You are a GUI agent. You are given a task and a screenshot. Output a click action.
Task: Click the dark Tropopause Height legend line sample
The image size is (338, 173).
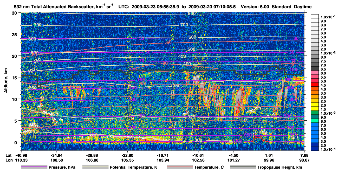(x=243, y=167)
